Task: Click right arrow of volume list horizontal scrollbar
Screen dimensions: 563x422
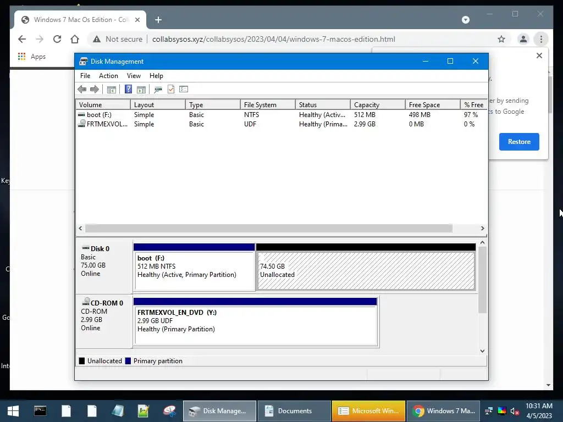Action: coord(482,228)
